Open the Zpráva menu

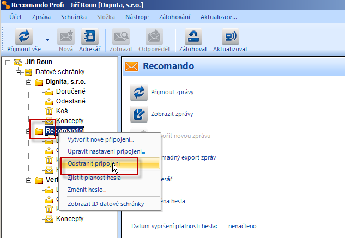click(41, 17)
